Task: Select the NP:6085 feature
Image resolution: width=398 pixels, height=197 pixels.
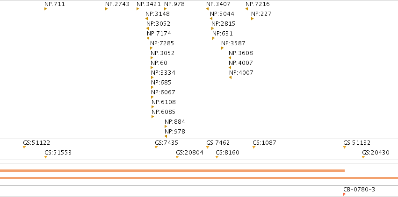Action: point(164,112)
